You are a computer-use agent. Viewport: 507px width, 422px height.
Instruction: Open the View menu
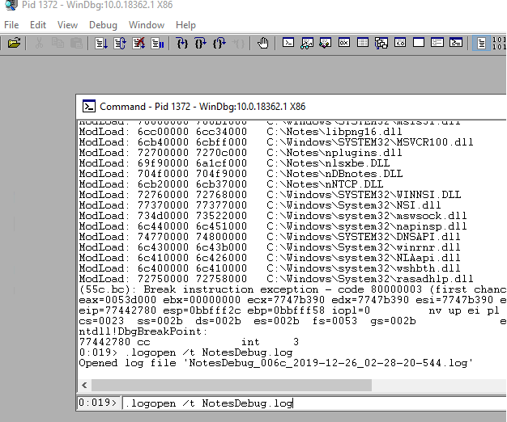pyautogui.click(x=68, y=25)
